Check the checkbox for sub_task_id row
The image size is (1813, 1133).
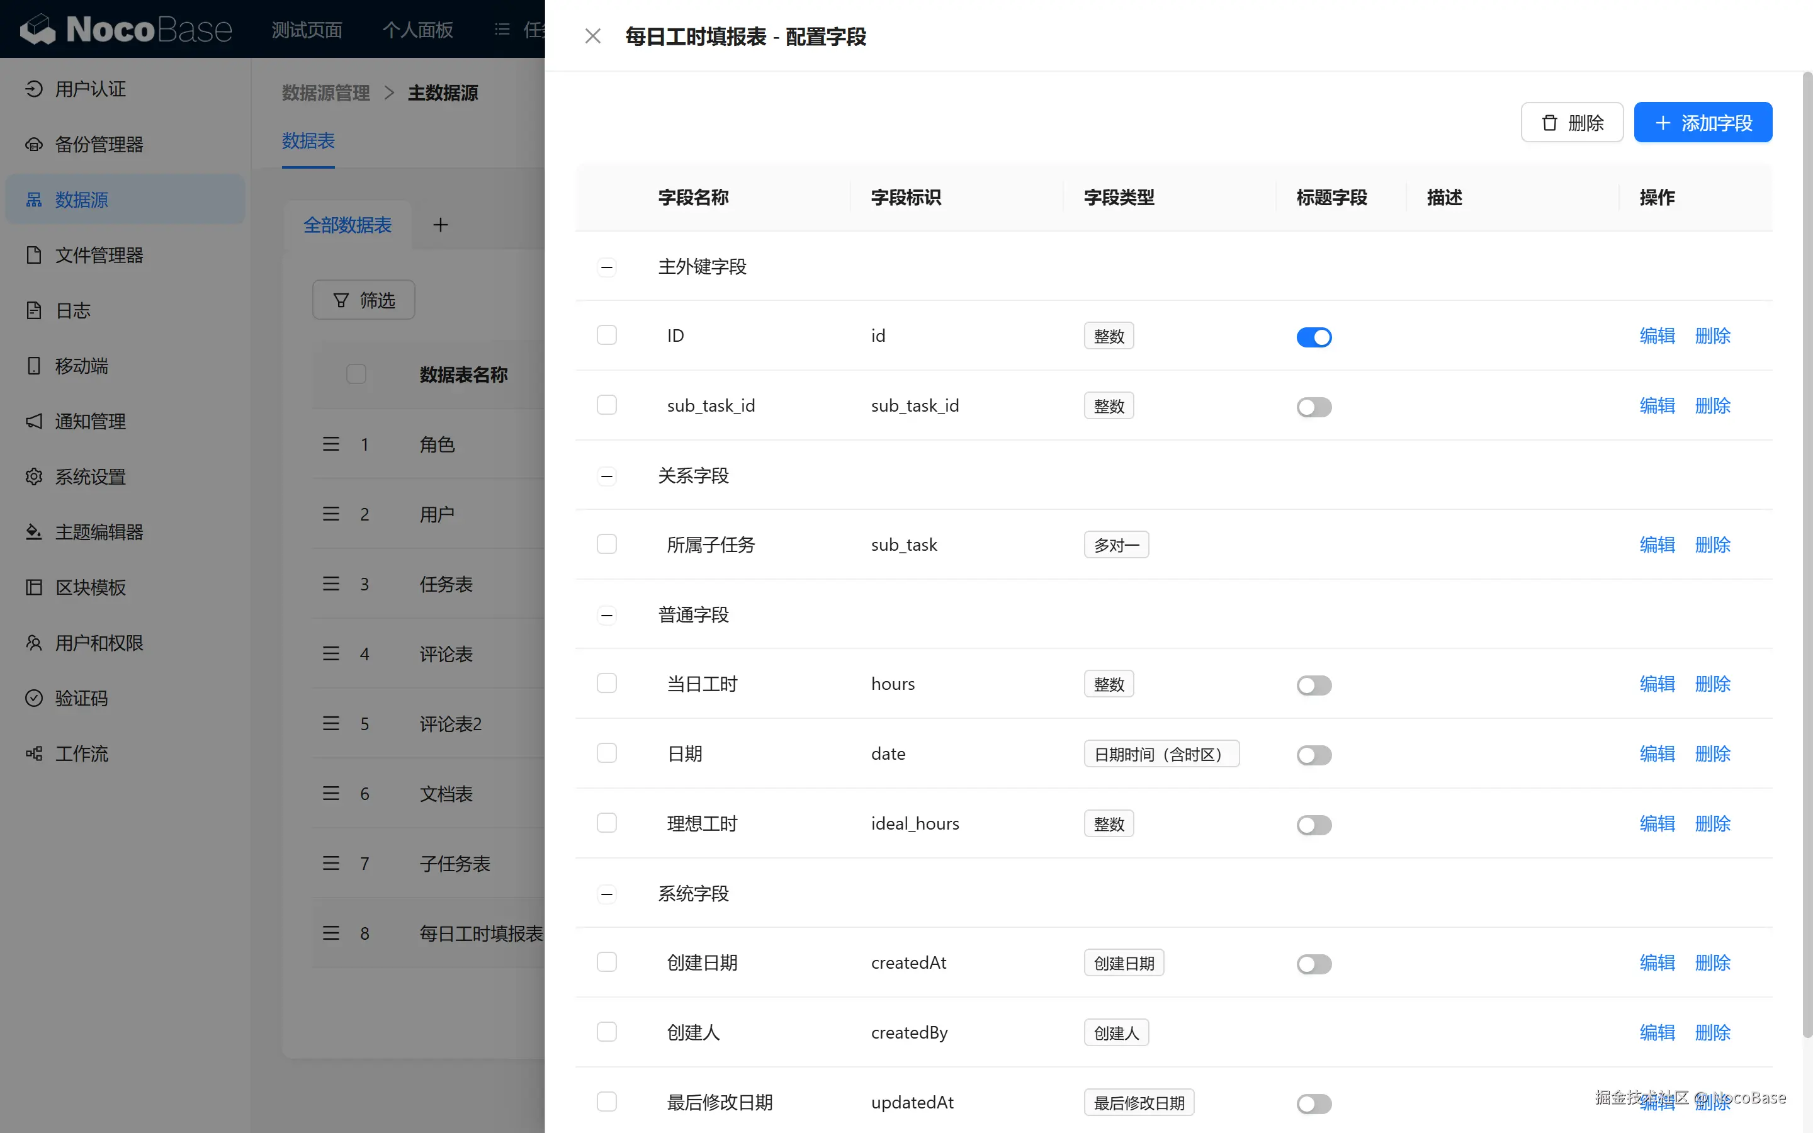click(x=606, y=405)
